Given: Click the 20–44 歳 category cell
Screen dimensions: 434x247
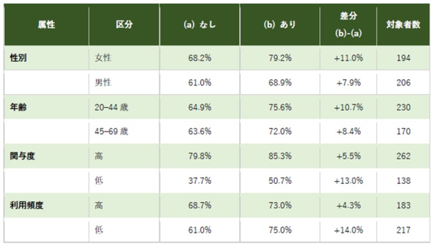Looking at the screenshot, I should pos(111,107).
